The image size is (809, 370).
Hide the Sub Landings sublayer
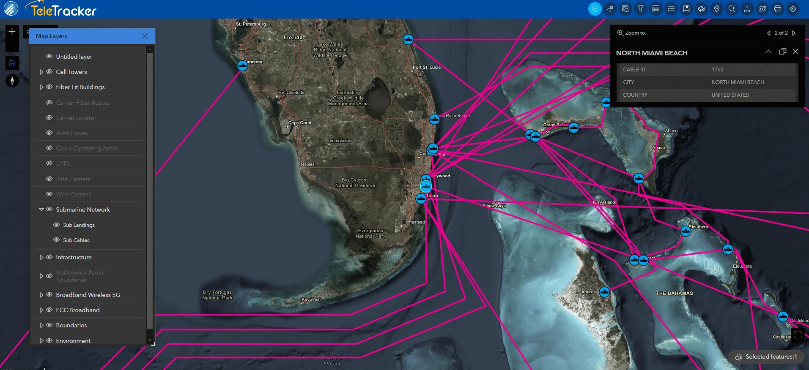[56, 225]
